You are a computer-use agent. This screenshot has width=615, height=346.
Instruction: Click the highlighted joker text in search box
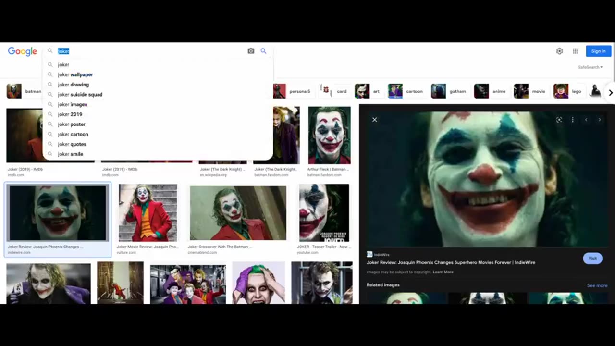click(x=63, y=51)
